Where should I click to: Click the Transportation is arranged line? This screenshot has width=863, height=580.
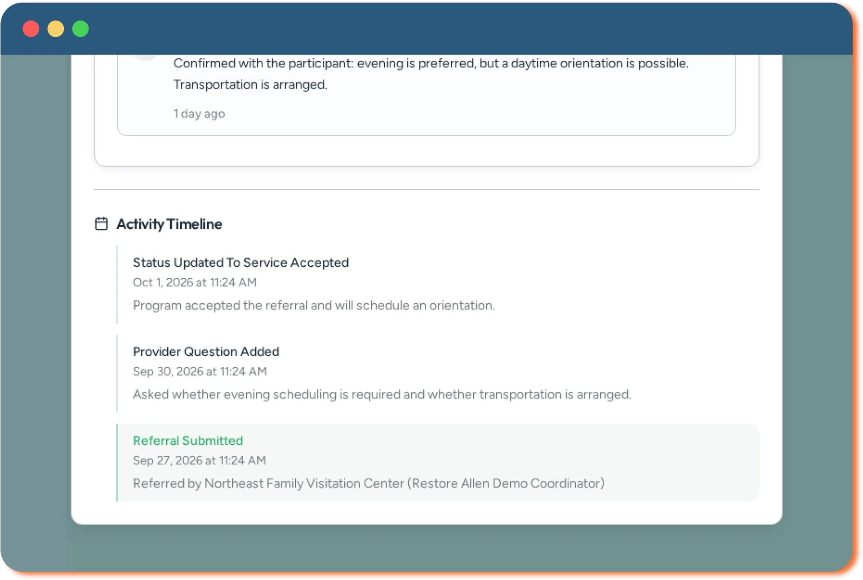tap(250, 85)
